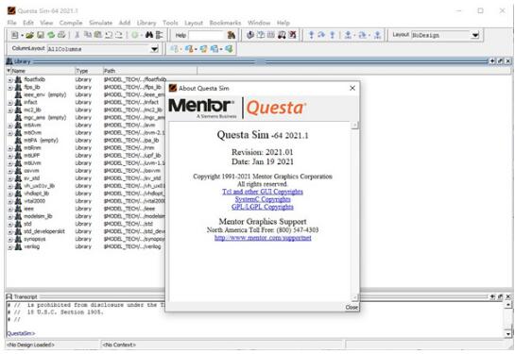
Task: Click the search icon beside Help field
Action: tap(232, 35)
